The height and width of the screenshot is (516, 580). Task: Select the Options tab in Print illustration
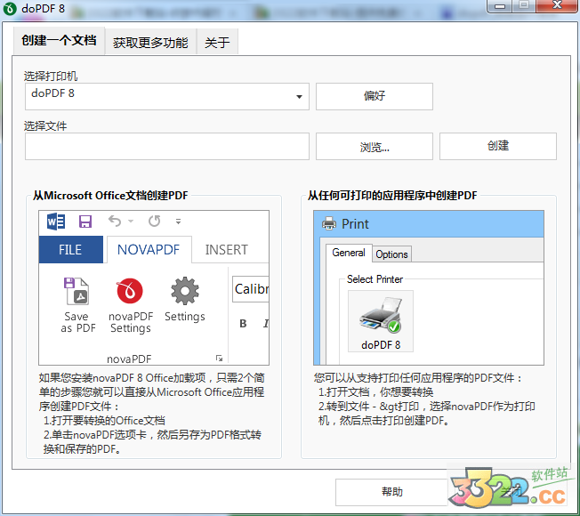click(391, 254)
